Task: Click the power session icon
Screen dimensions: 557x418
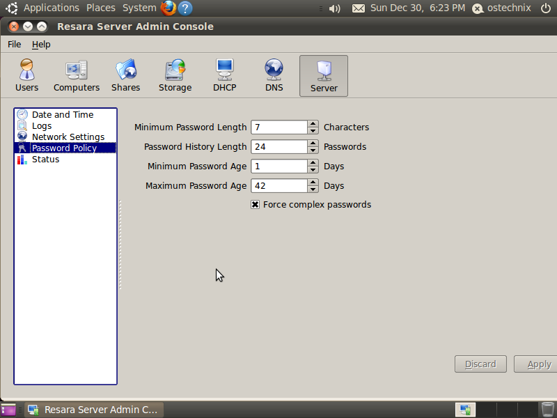Action: [x=546, y=8]
